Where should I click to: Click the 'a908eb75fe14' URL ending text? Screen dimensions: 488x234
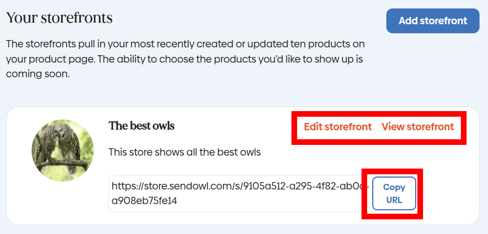(x=144, y=201)
